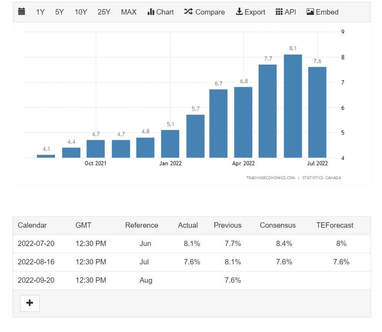Viewport: 382px width, 332px height.
Task: Switch chart to 10Y range
Action: click(x=81, y=12)
